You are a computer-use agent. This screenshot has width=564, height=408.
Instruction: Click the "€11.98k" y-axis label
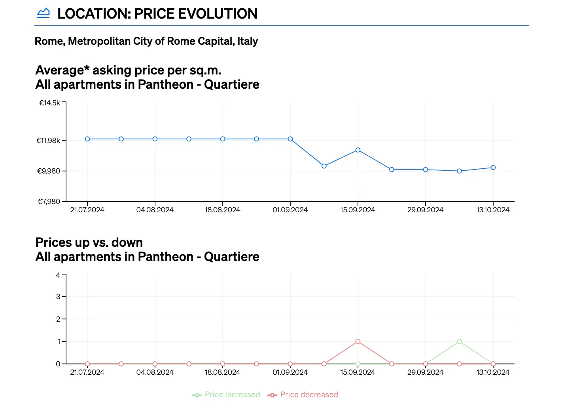(x=48, y=141)
